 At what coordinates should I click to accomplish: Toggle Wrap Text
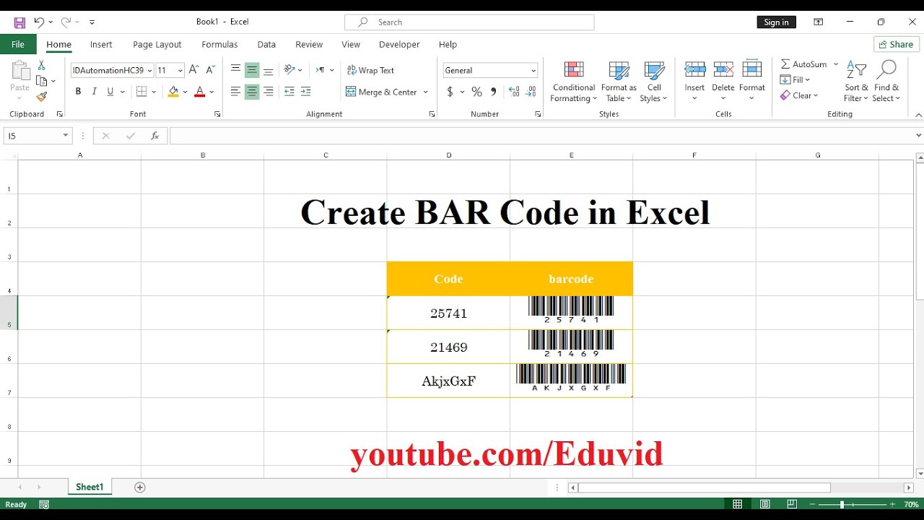370,70
